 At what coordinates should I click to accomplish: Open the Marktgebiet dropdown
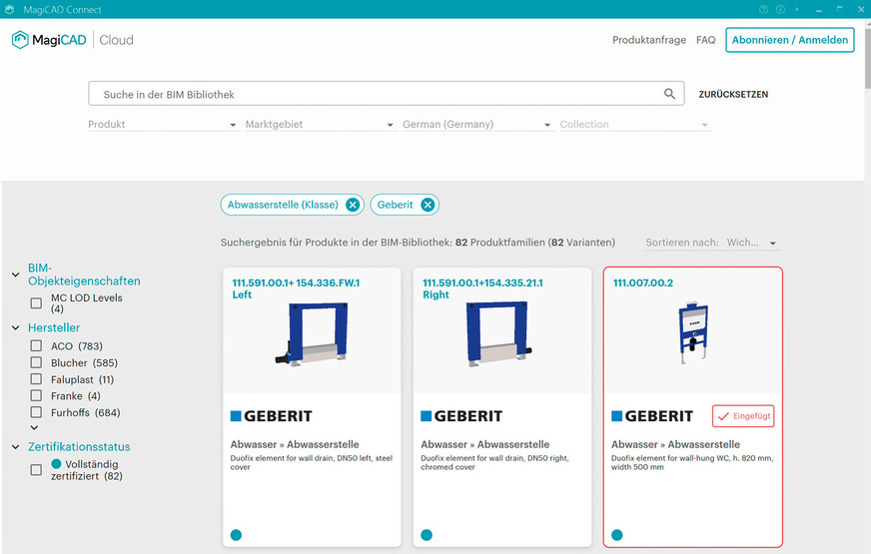(x=320, y=125)
